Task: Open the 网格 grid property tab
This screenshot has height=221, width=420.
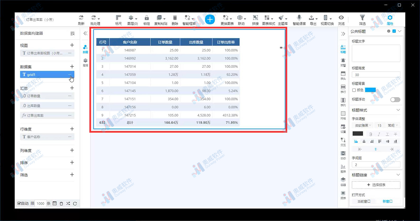Action: pyautogui.click(x=343, y=116)
